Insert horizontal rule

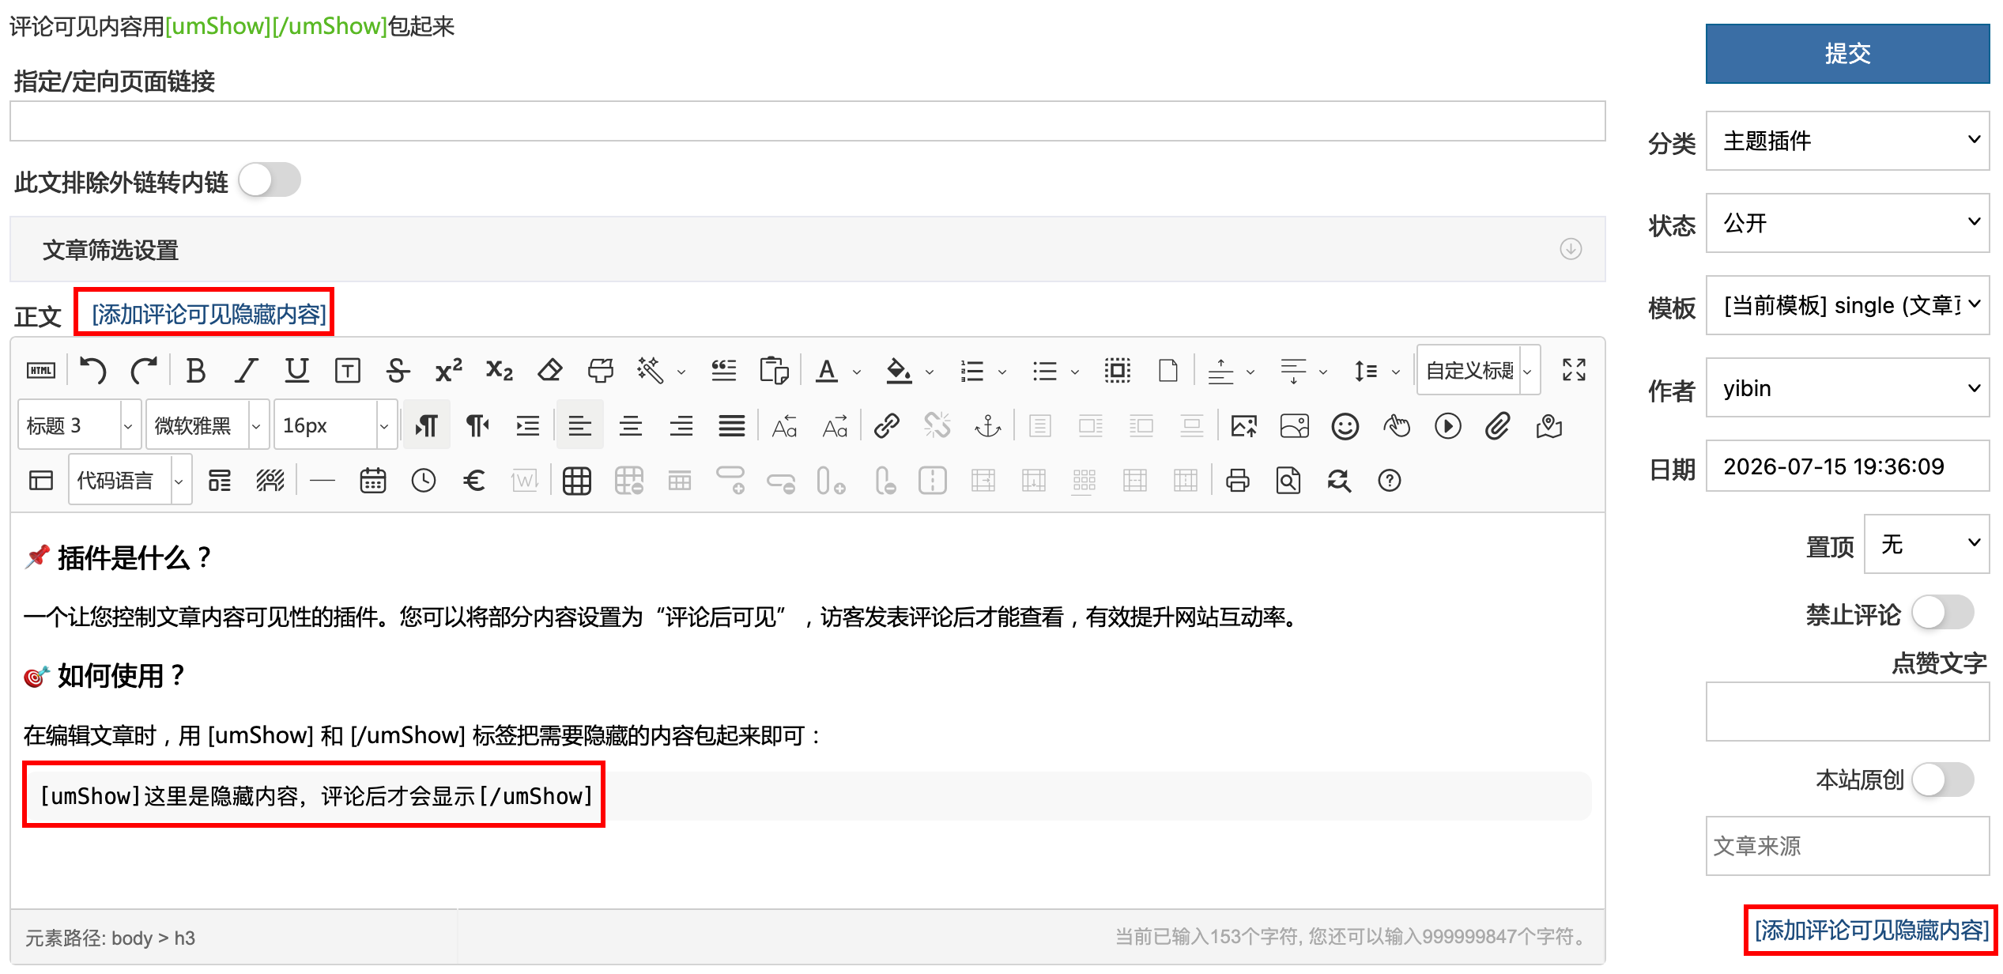click(322, 481)
